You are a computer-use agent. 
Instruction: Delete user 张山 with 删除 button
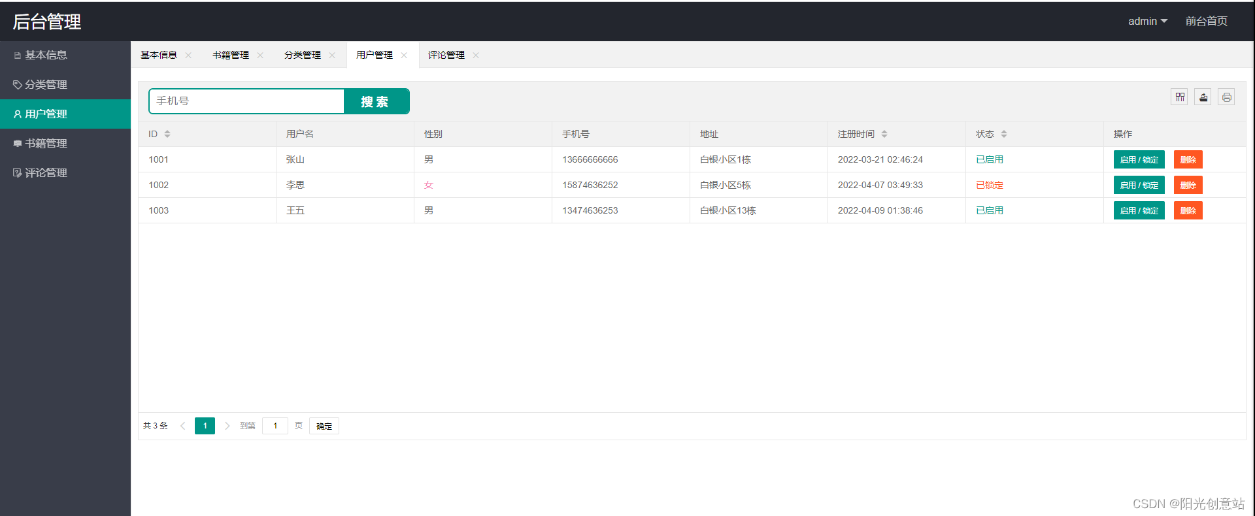pos(1188,159)
